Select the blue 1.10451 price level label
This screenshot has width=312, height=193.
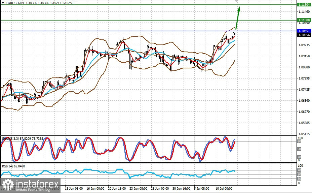(x=304, y=31)
